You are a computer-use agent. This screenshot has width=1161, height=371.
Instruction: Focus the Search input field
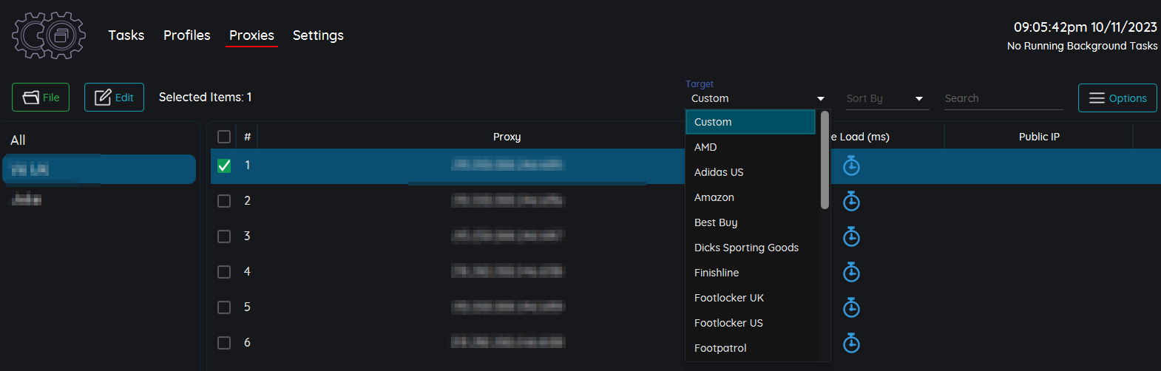1003,98
